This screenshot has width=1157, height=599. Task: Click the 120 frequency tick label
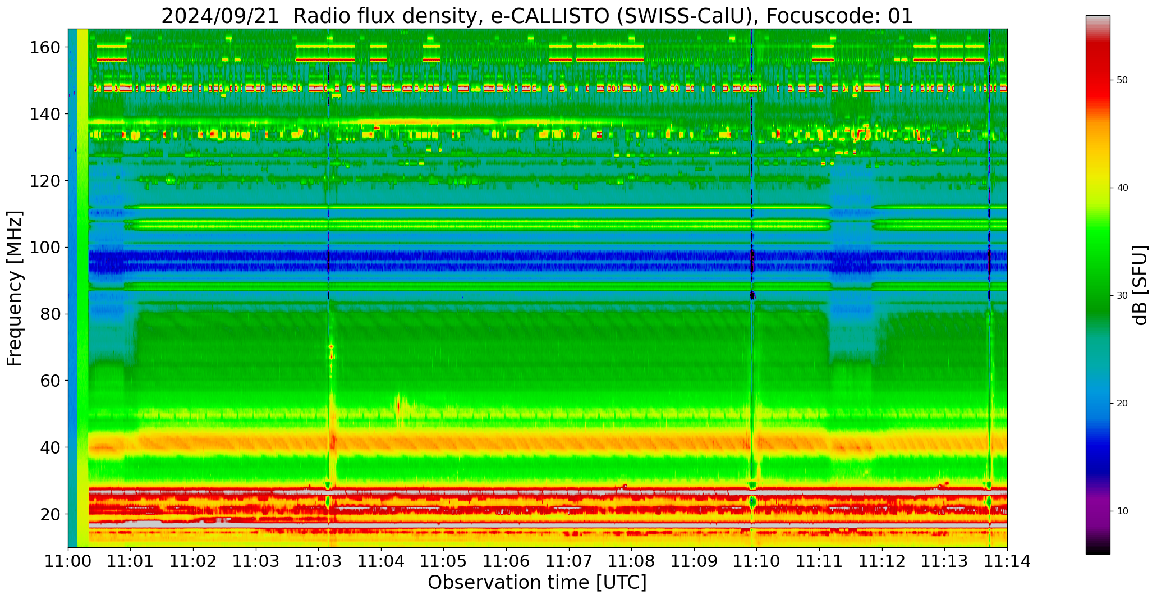[x=45, y=181]
